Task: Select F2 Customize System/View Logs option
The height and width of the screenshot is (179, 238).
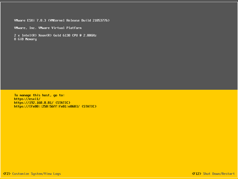Action: pos(32,174)
